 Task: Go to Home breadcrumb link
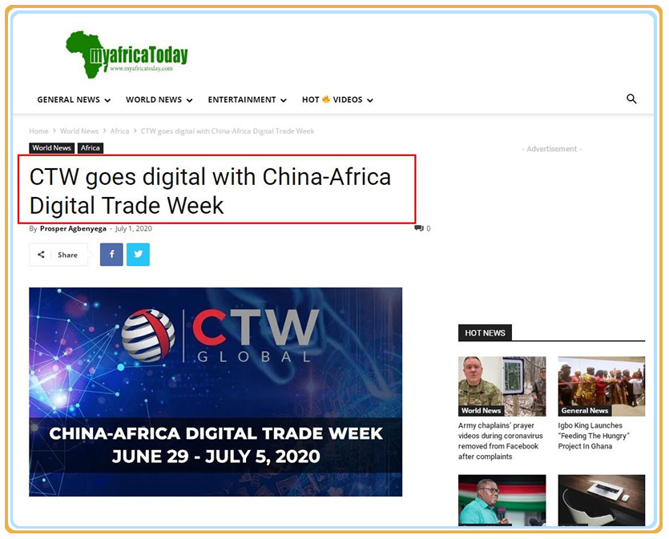[38, 131]
